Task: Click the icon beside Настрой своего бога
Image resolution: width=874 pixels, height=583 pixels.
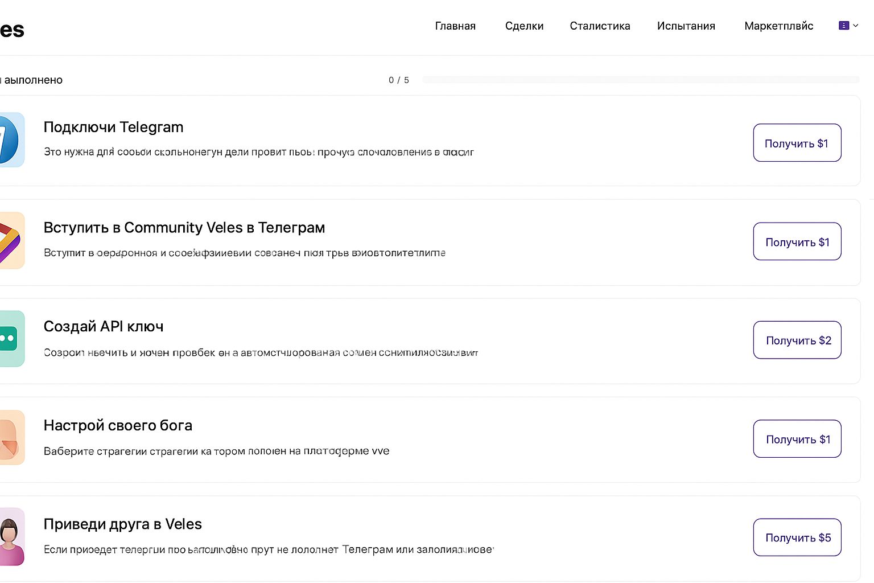Action: point(12,437)
